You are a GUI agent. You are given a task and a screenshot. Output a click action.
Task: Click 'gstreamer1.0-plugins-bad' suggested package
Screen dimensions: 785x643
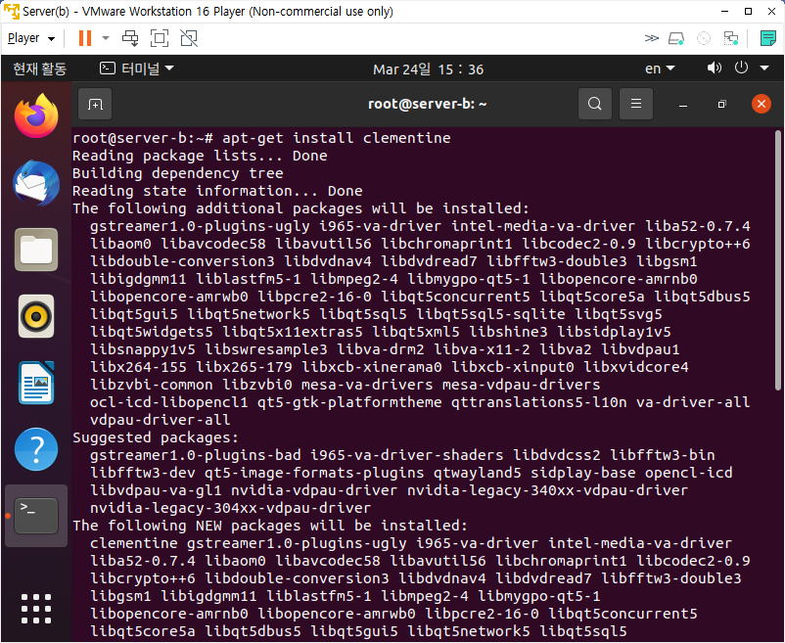(195, 455)
